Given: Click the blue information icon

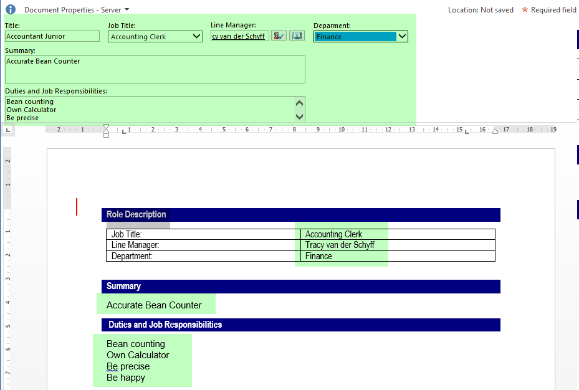Looking at the screenshot, I should (10, 9).
